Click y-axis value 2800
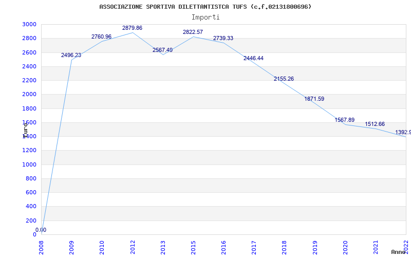 30,38
